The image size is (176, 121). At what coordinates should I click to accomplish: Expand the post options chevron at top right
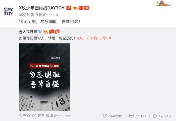coord(169,5)
